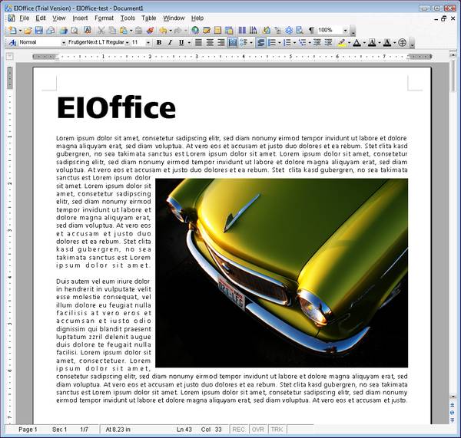Click the New document icon
Viewport: 461px width, 438px height.
click(12, 30)
